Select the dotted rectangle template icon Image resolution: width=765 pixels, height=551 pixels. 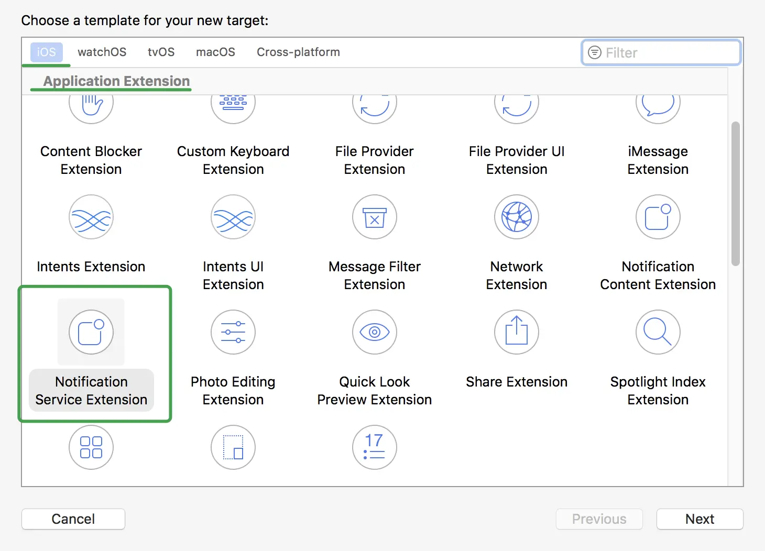coord(233,447)
